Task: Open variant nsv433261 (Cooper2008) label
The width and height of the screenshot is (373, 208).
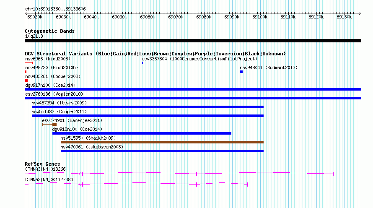Action: (53, 76)
